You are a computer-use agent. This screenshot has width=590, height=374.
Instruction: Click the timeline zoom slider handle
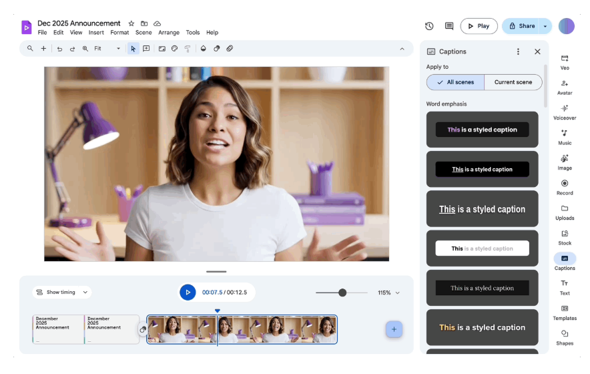[x=342, y=293]
